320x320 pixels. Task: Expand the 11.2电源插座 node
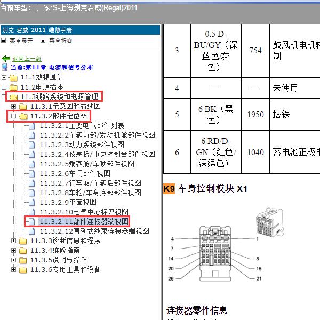(x=4, y=87)
